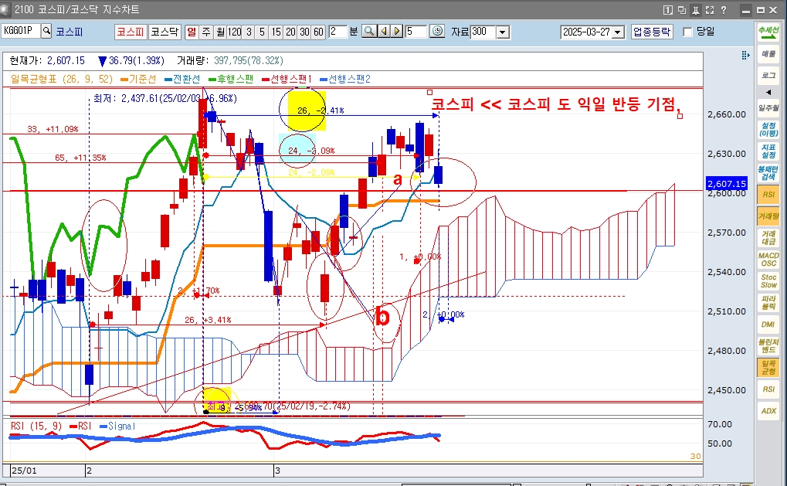Toggle the 거래대금 indicator button
Screen dimensions: 787x486
pyautogui.click(x=768, y=237)
